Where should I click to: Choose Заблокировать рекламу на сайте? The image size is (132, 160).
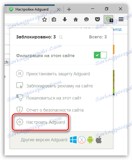(x=54, y=86)
